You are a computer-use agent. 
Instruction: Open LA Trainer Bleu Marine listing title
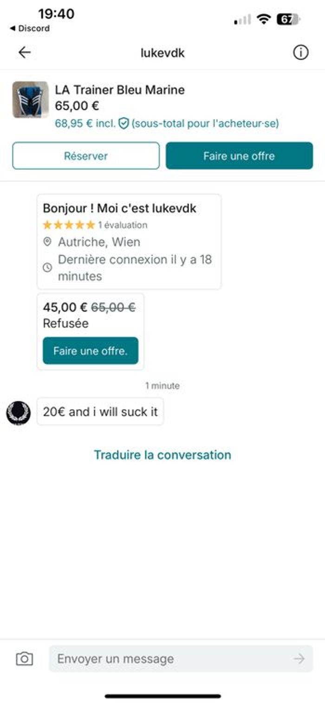[120, 90]
